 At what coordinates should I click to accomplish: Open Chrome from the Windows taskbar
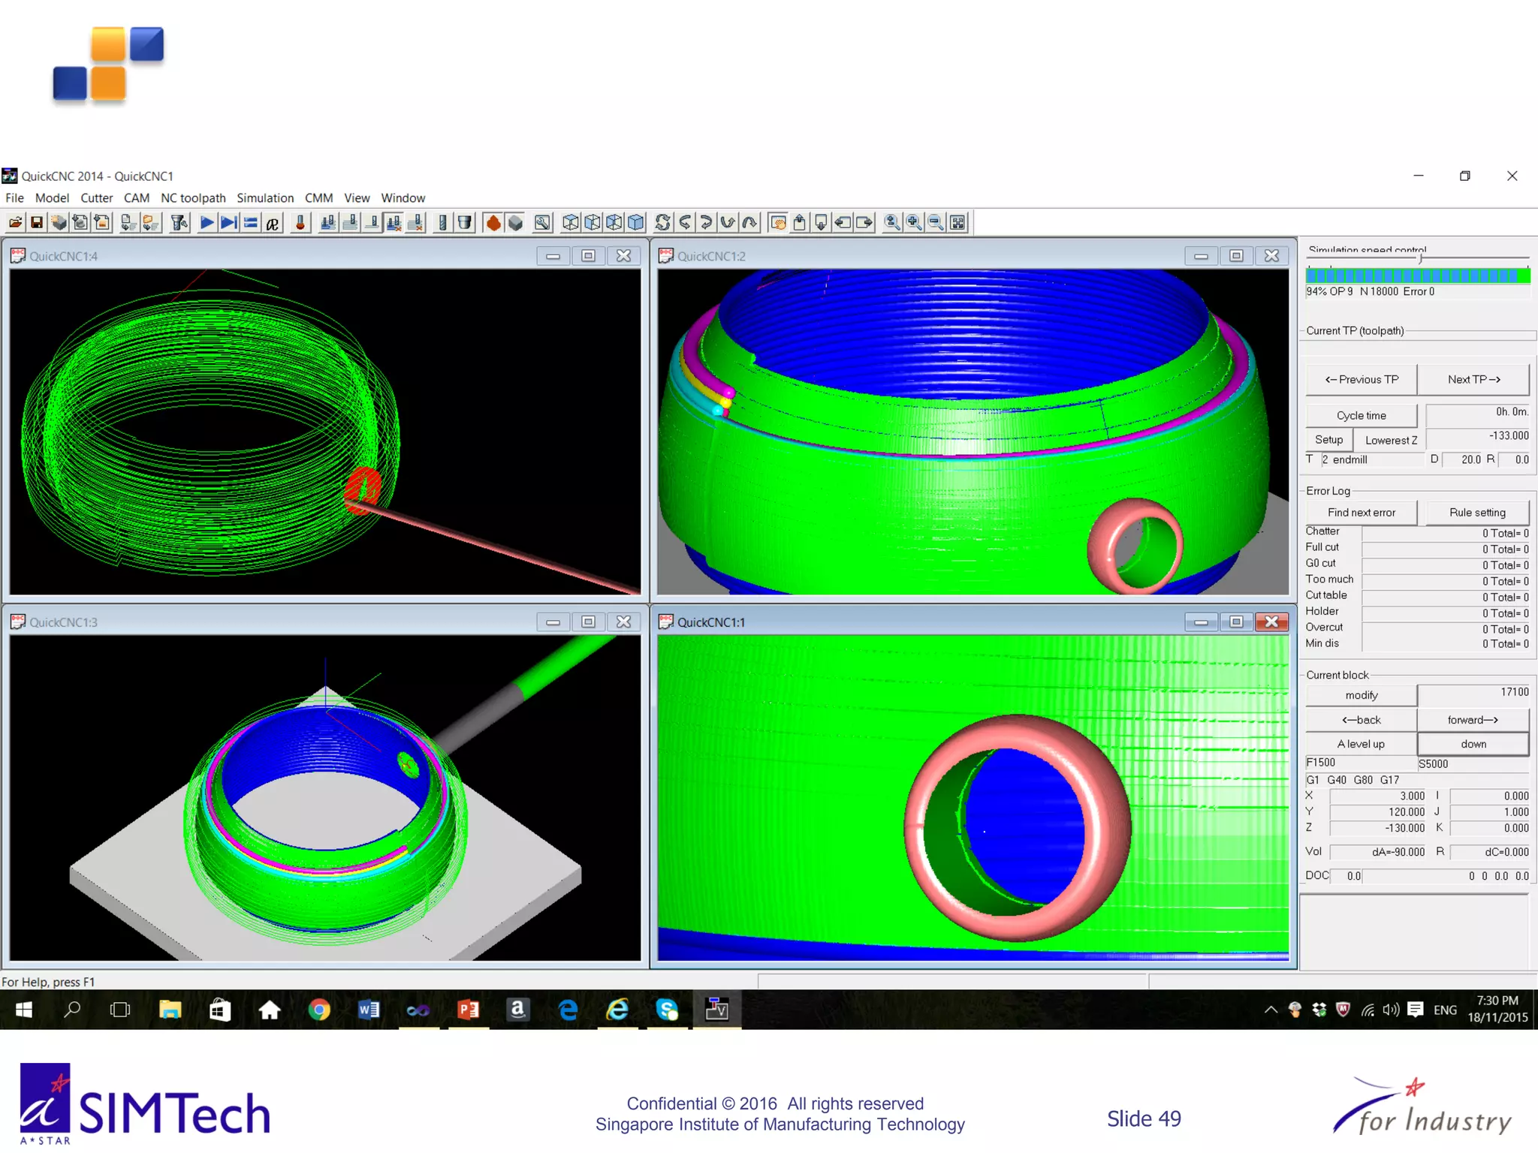319,1010
